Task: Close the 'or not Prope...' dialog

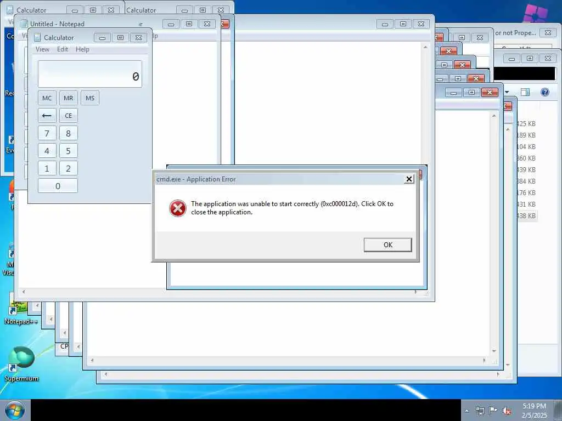Action: coord(548,32)
